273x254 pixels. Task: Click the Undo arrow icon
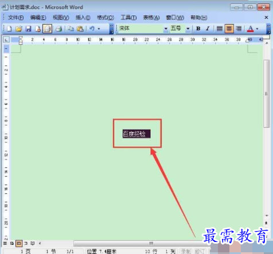tap(92, 29)
